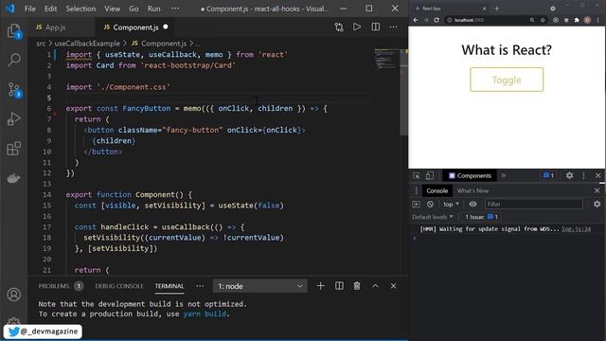Open the Selection menu

coord(80,9)
